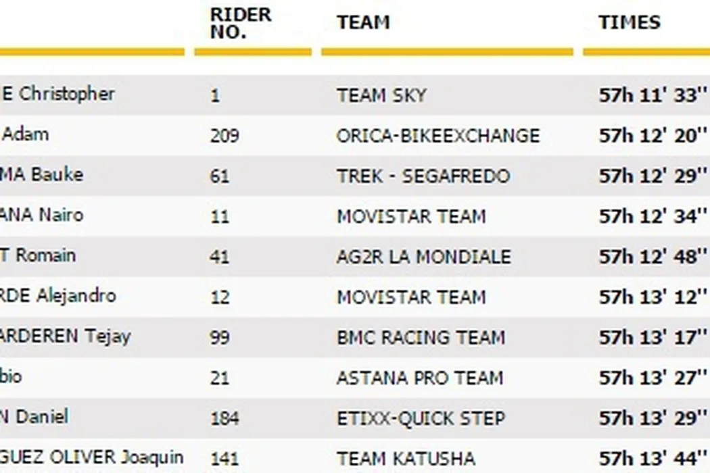The height and width of the screenshot is (473, 710).
Task: Open the AG2R LA MONDIALE team
Action: pyautogui.click(x=423, y=257)
